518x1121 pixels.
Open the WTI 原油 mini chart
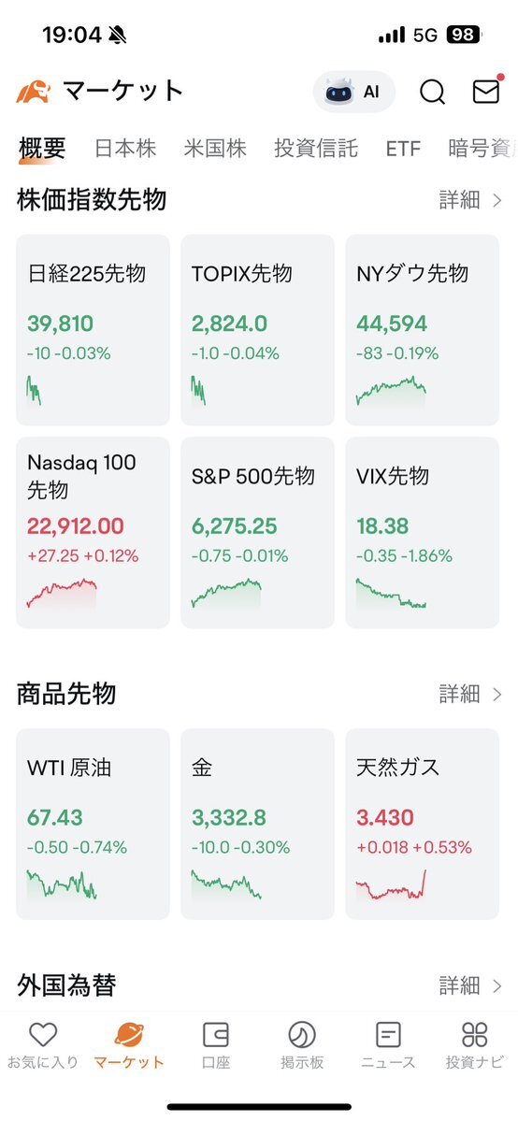pyautogui.click(x=62, y=884)
